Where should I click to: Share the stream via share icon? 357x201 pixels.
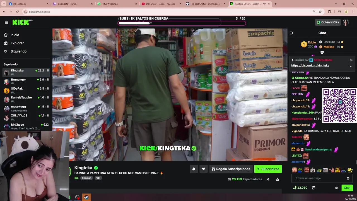268,179
